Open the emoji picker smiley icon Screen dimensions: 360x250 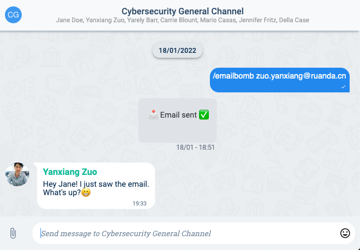(345, 233)
